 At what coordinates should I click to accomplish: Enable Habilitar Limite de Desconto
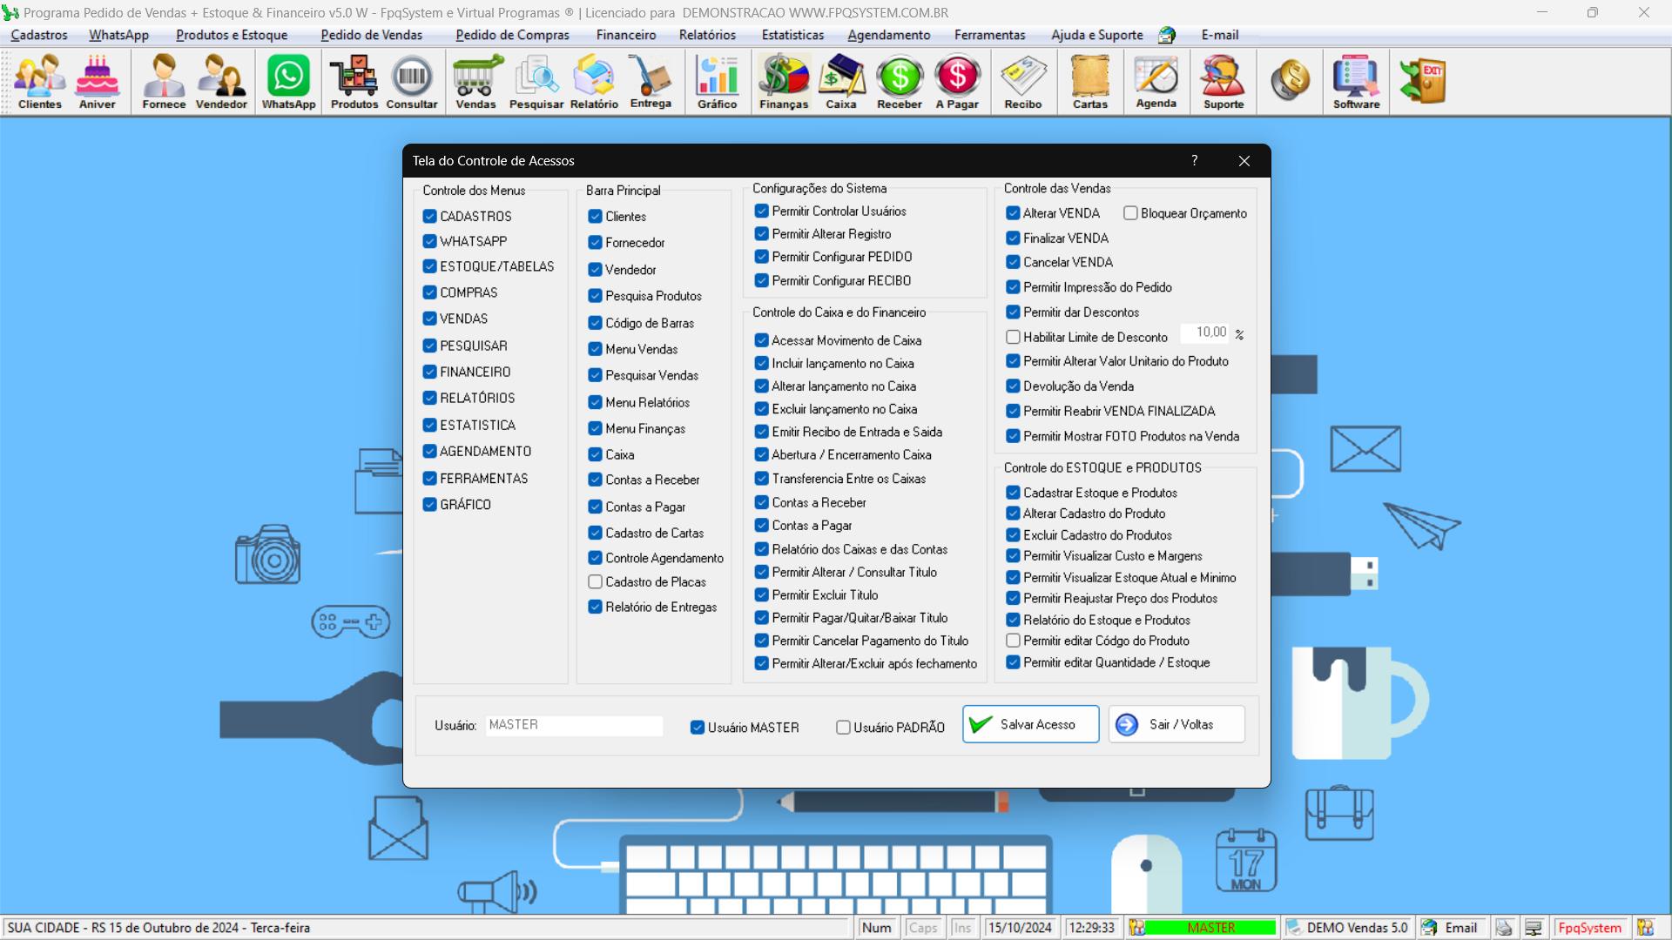1014,336
